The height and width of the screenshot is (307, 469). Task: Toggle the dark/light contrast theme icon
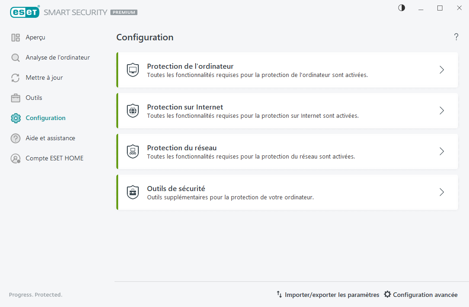402,8
